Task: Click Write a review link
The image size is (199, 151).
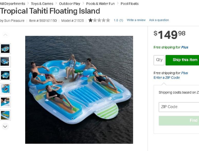Action: coord(136,20)
